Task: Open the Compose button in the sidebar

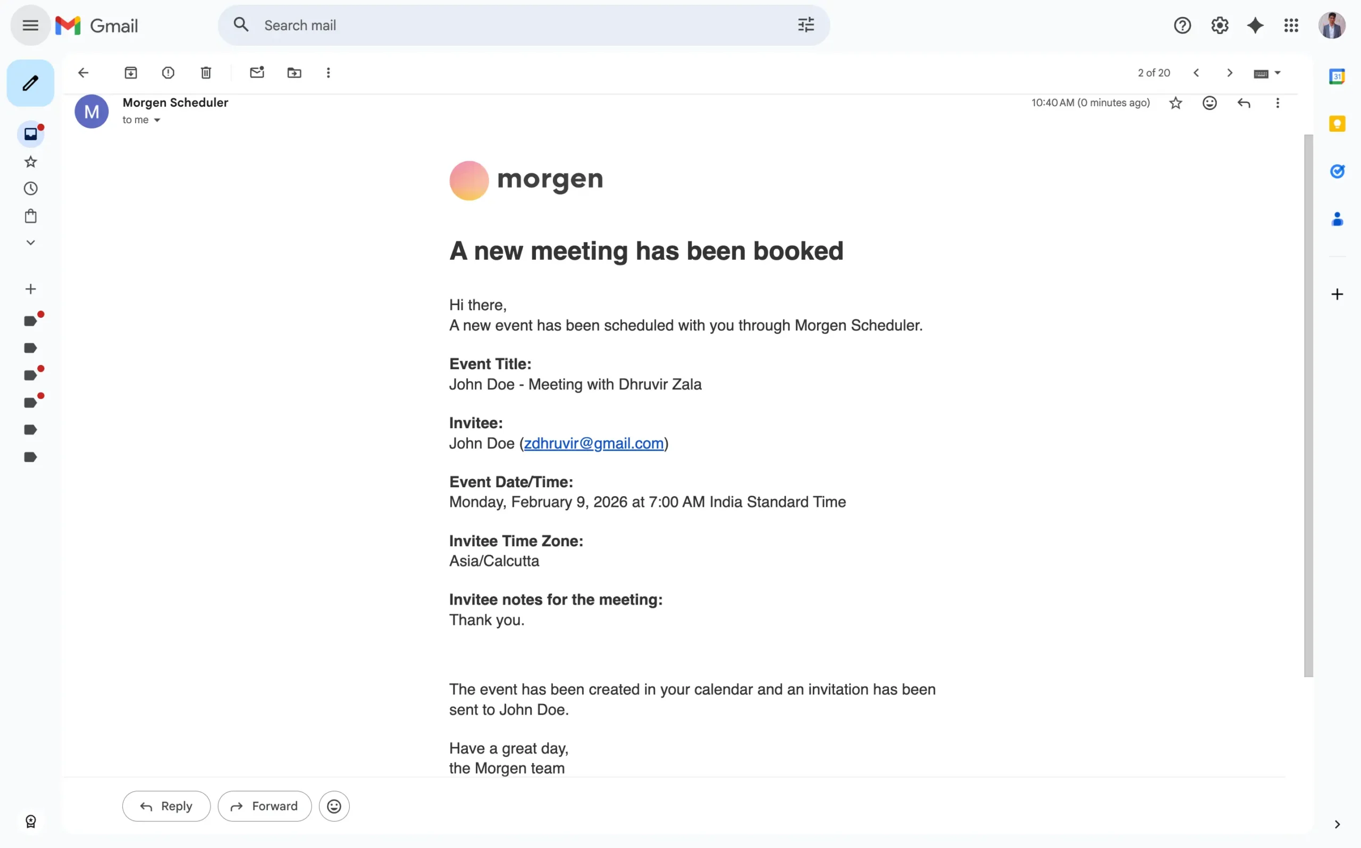Action: click(x=30, y=82)
